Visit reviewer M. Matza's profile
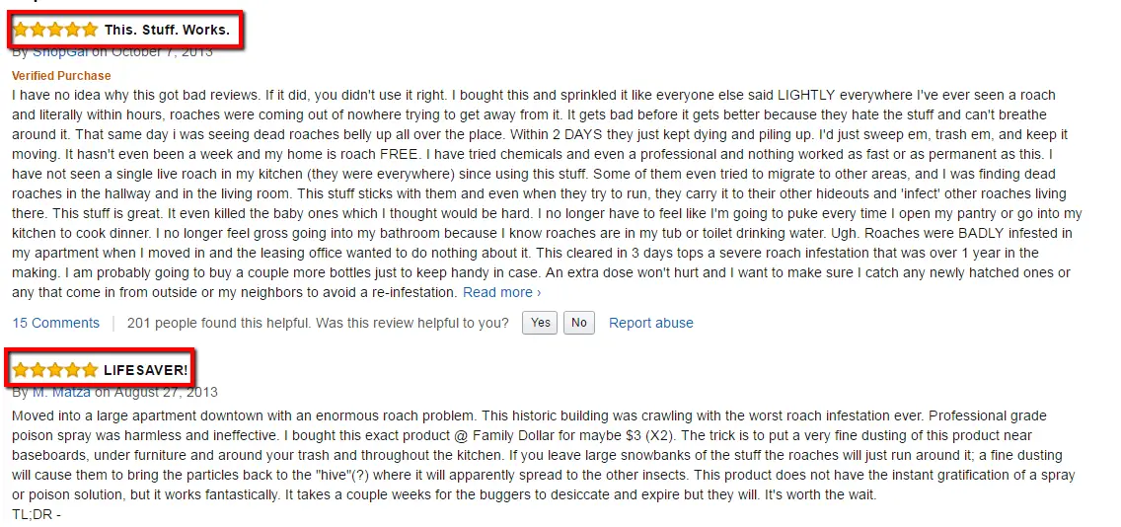Screen dimensions: 1121x527 coord(61,392)
